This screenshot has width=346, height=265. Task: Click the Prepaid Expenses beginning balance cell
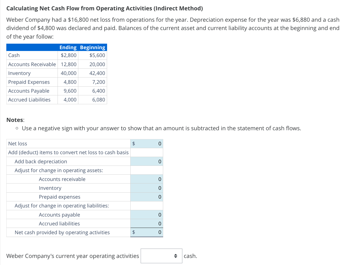click(99, 82)
